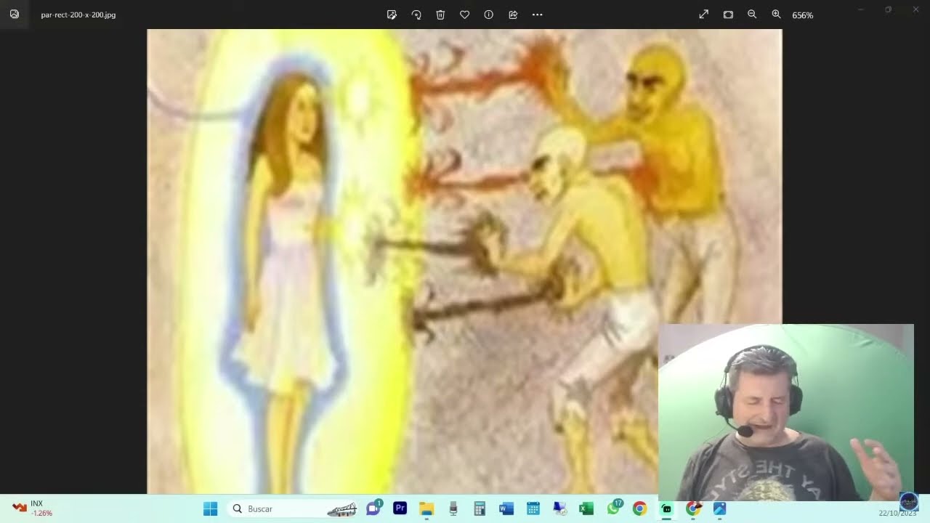Open Zoom from the taskbar
Image resolution: width=930 pixels, height=523 pixels.
373,508
